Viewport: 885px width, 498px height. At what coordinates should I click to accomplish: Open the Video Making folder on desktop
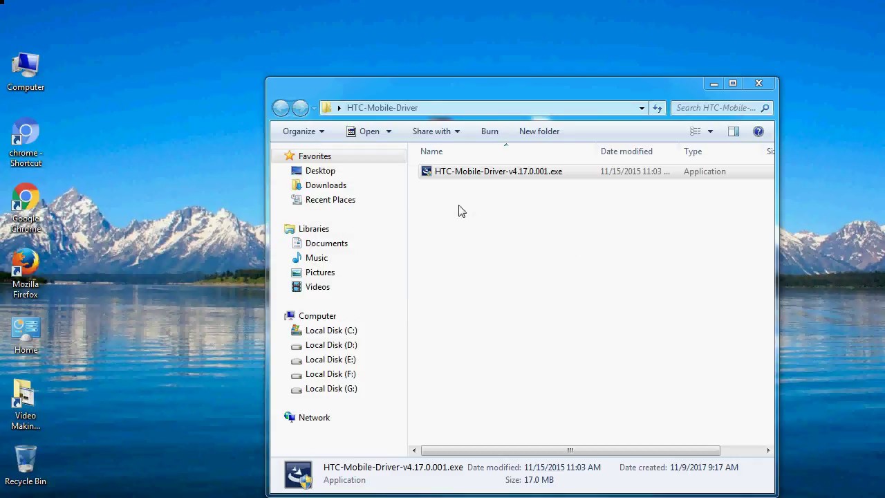point(26,405)
